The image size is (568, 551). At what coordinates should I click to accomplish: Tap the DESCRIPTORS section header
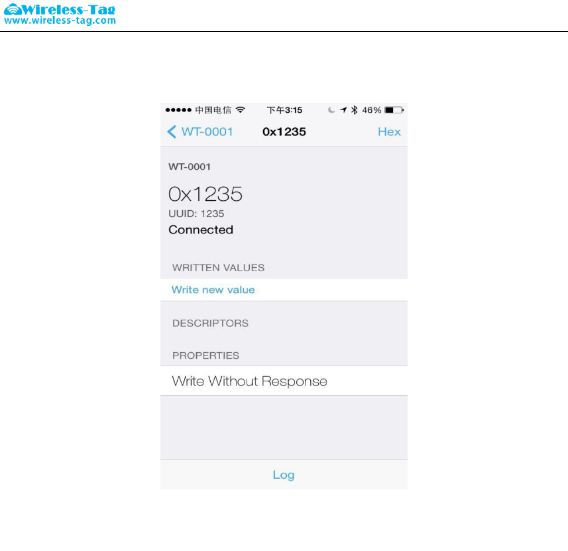[x=211, y=323]
